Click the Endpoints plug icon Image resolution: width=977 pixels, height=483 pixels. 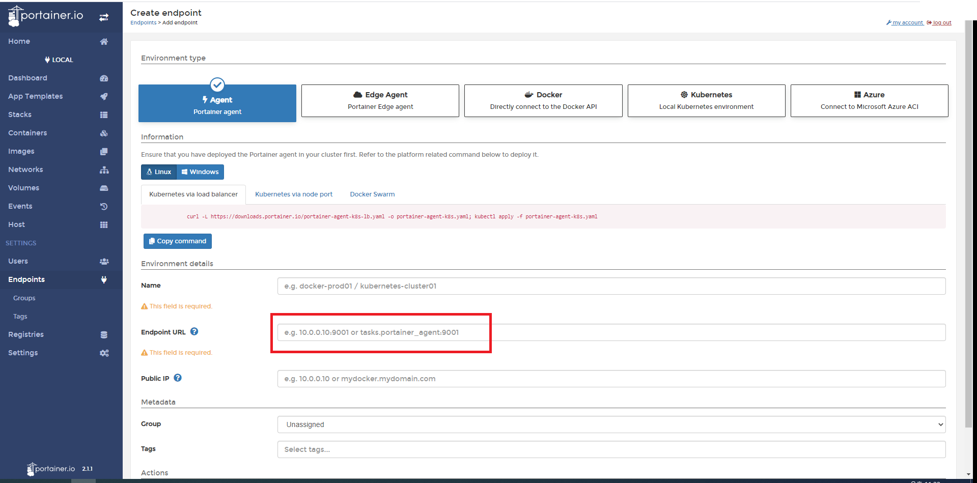pyautogui.click(x=104, y=279)
